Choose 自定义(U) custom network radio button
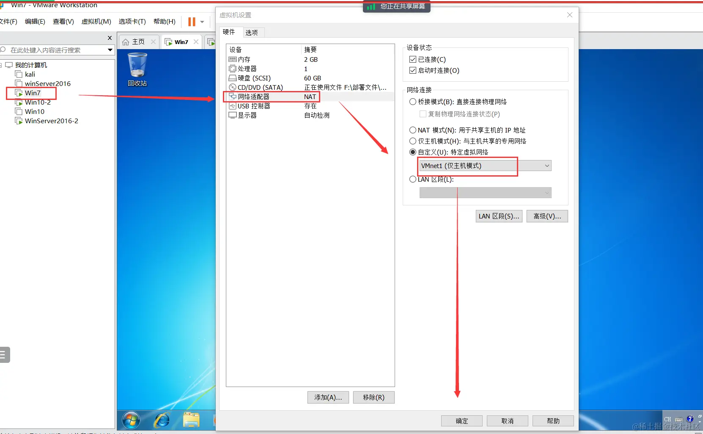Image resolution: width=703 pixels, height=434 pixels. (x=413, y=152)
